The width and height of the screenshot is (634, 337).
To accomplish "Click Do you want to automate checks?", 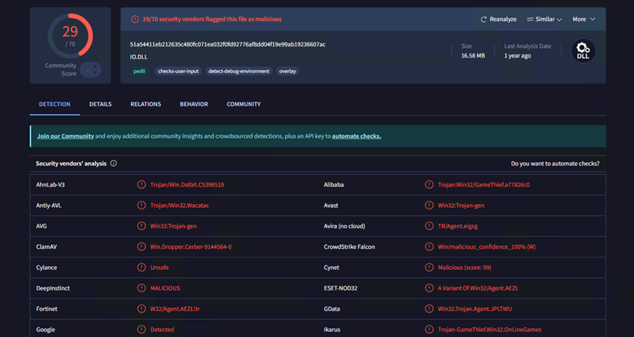I will click(x=555, y=164).
